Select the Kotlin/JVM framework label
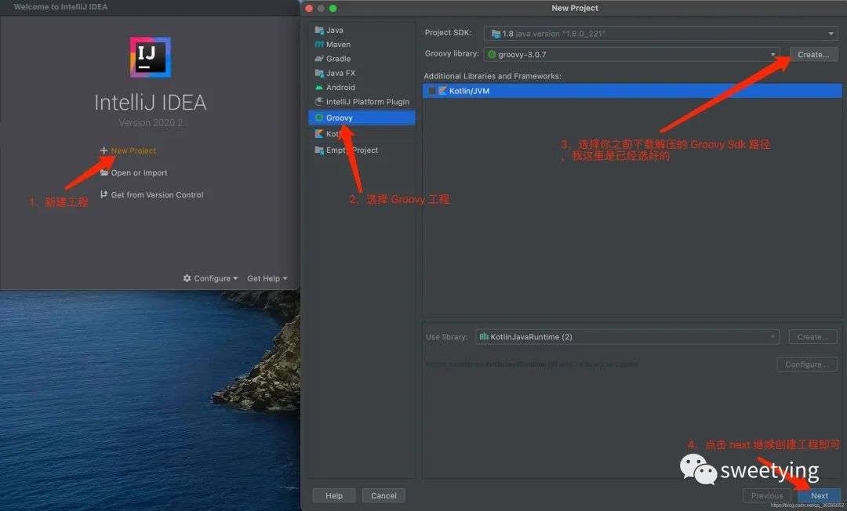Screen dimensions: 847x511 469,91
